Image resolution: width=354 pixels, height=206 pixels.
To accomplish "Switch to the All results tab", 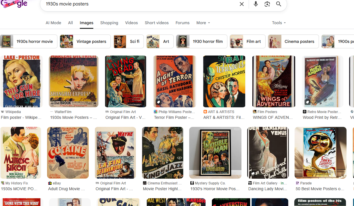I will 70,23.
